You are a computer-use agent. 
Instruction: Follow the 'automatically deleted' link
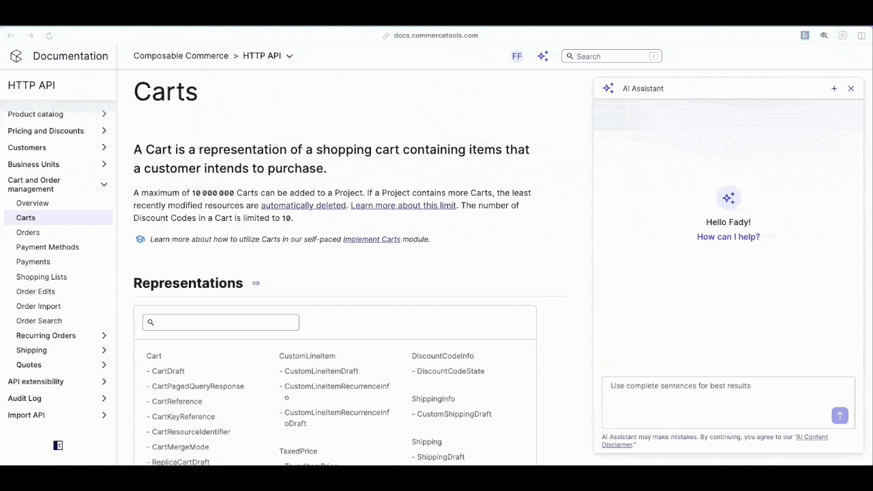(x=304, y=205)
